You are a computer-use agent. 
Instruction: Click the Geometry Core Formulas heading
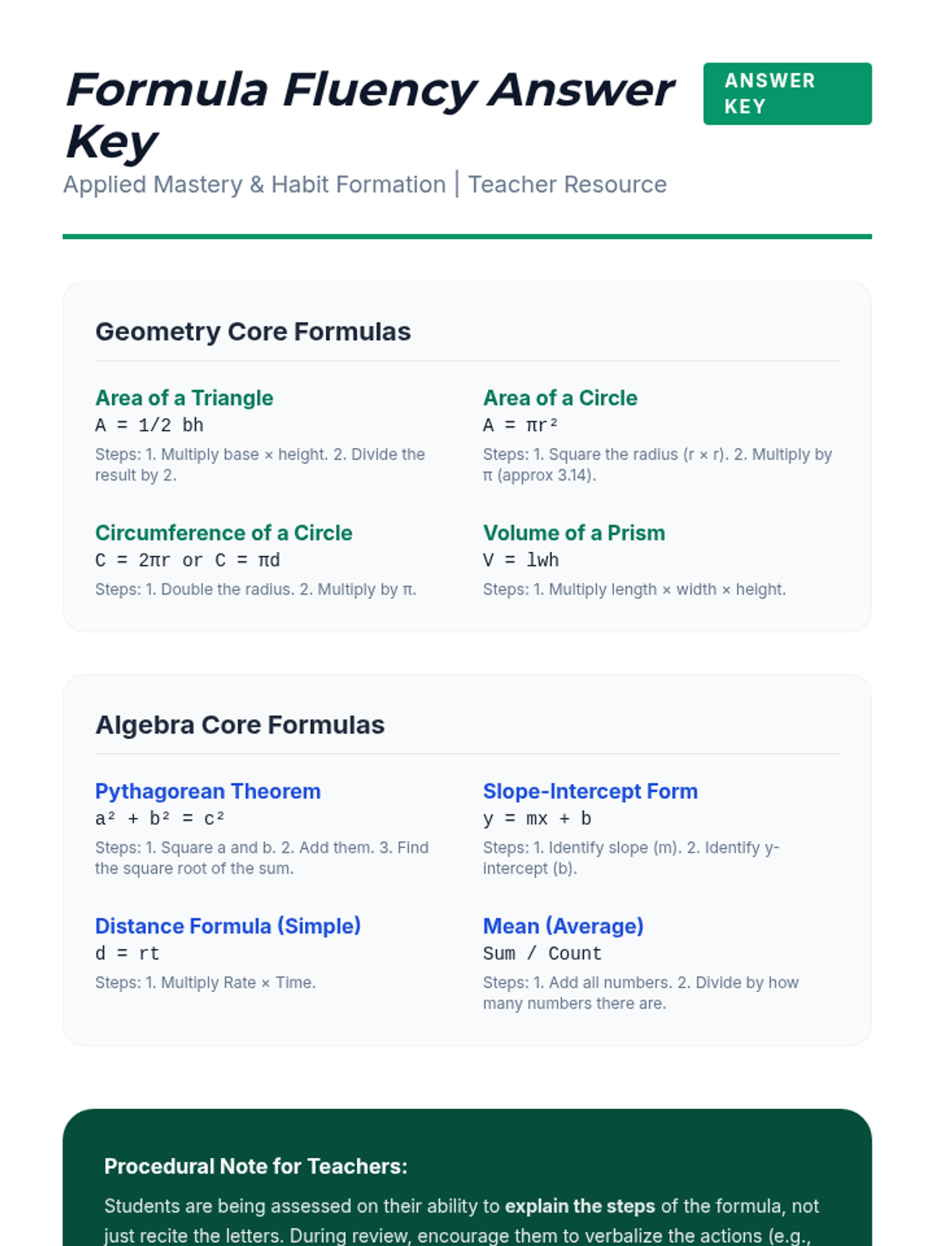[253, 332]
